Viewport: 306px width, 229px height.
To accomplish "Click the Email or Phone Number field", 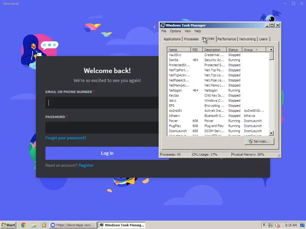I will pos(102,103).
